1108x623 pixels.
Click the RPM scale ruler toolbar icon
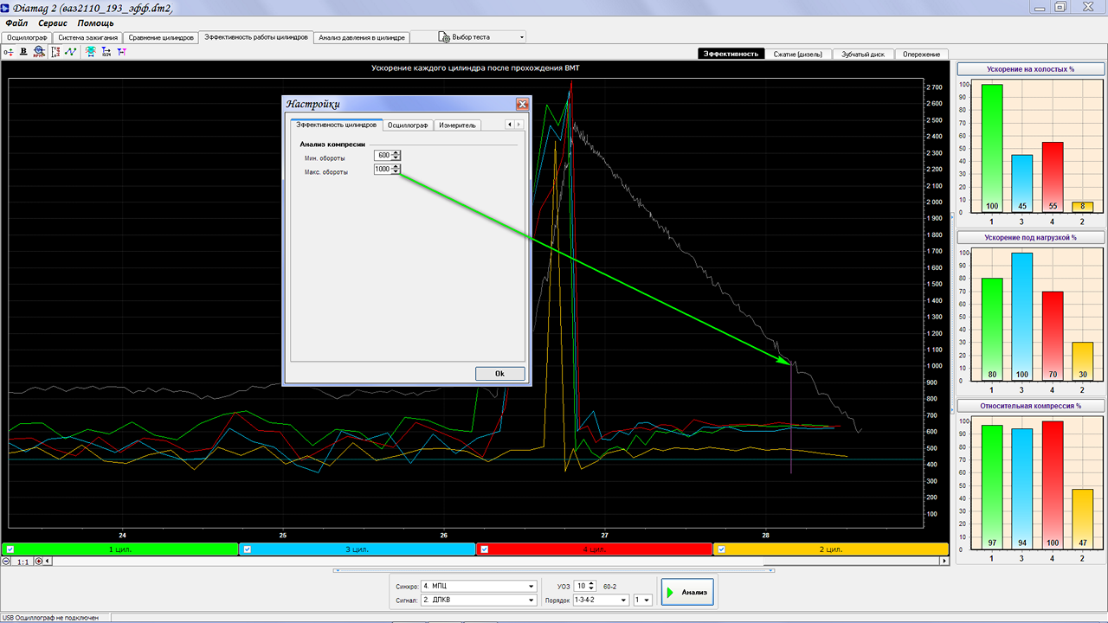pos(55,52)
